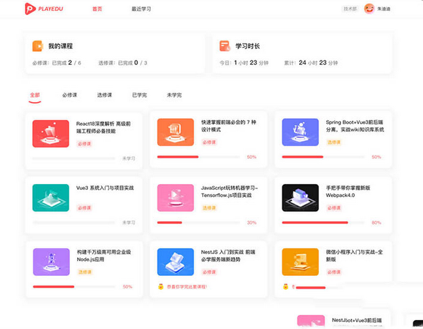The height and width of the screenshot is (329, 423).
Task: Click the 微信小程序入门与实战-全新版 title
Action: click(354, 256)
